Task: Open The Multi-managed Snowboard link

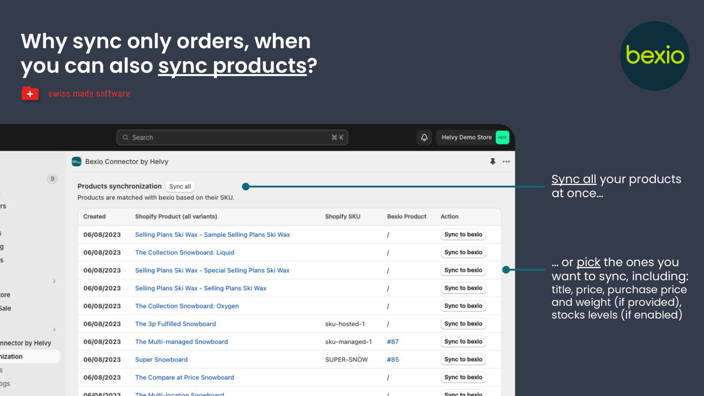Action: [181, 341]
